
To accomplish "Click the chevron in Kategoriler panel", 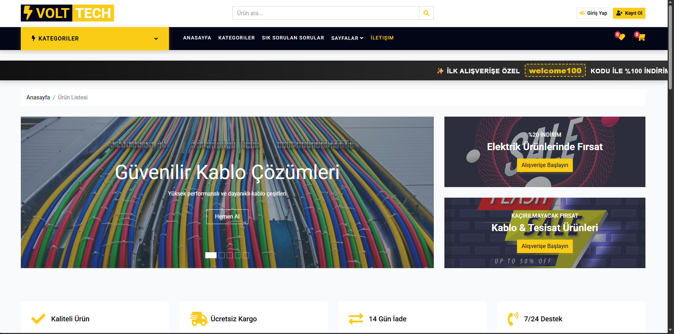I will coord(156,39).
